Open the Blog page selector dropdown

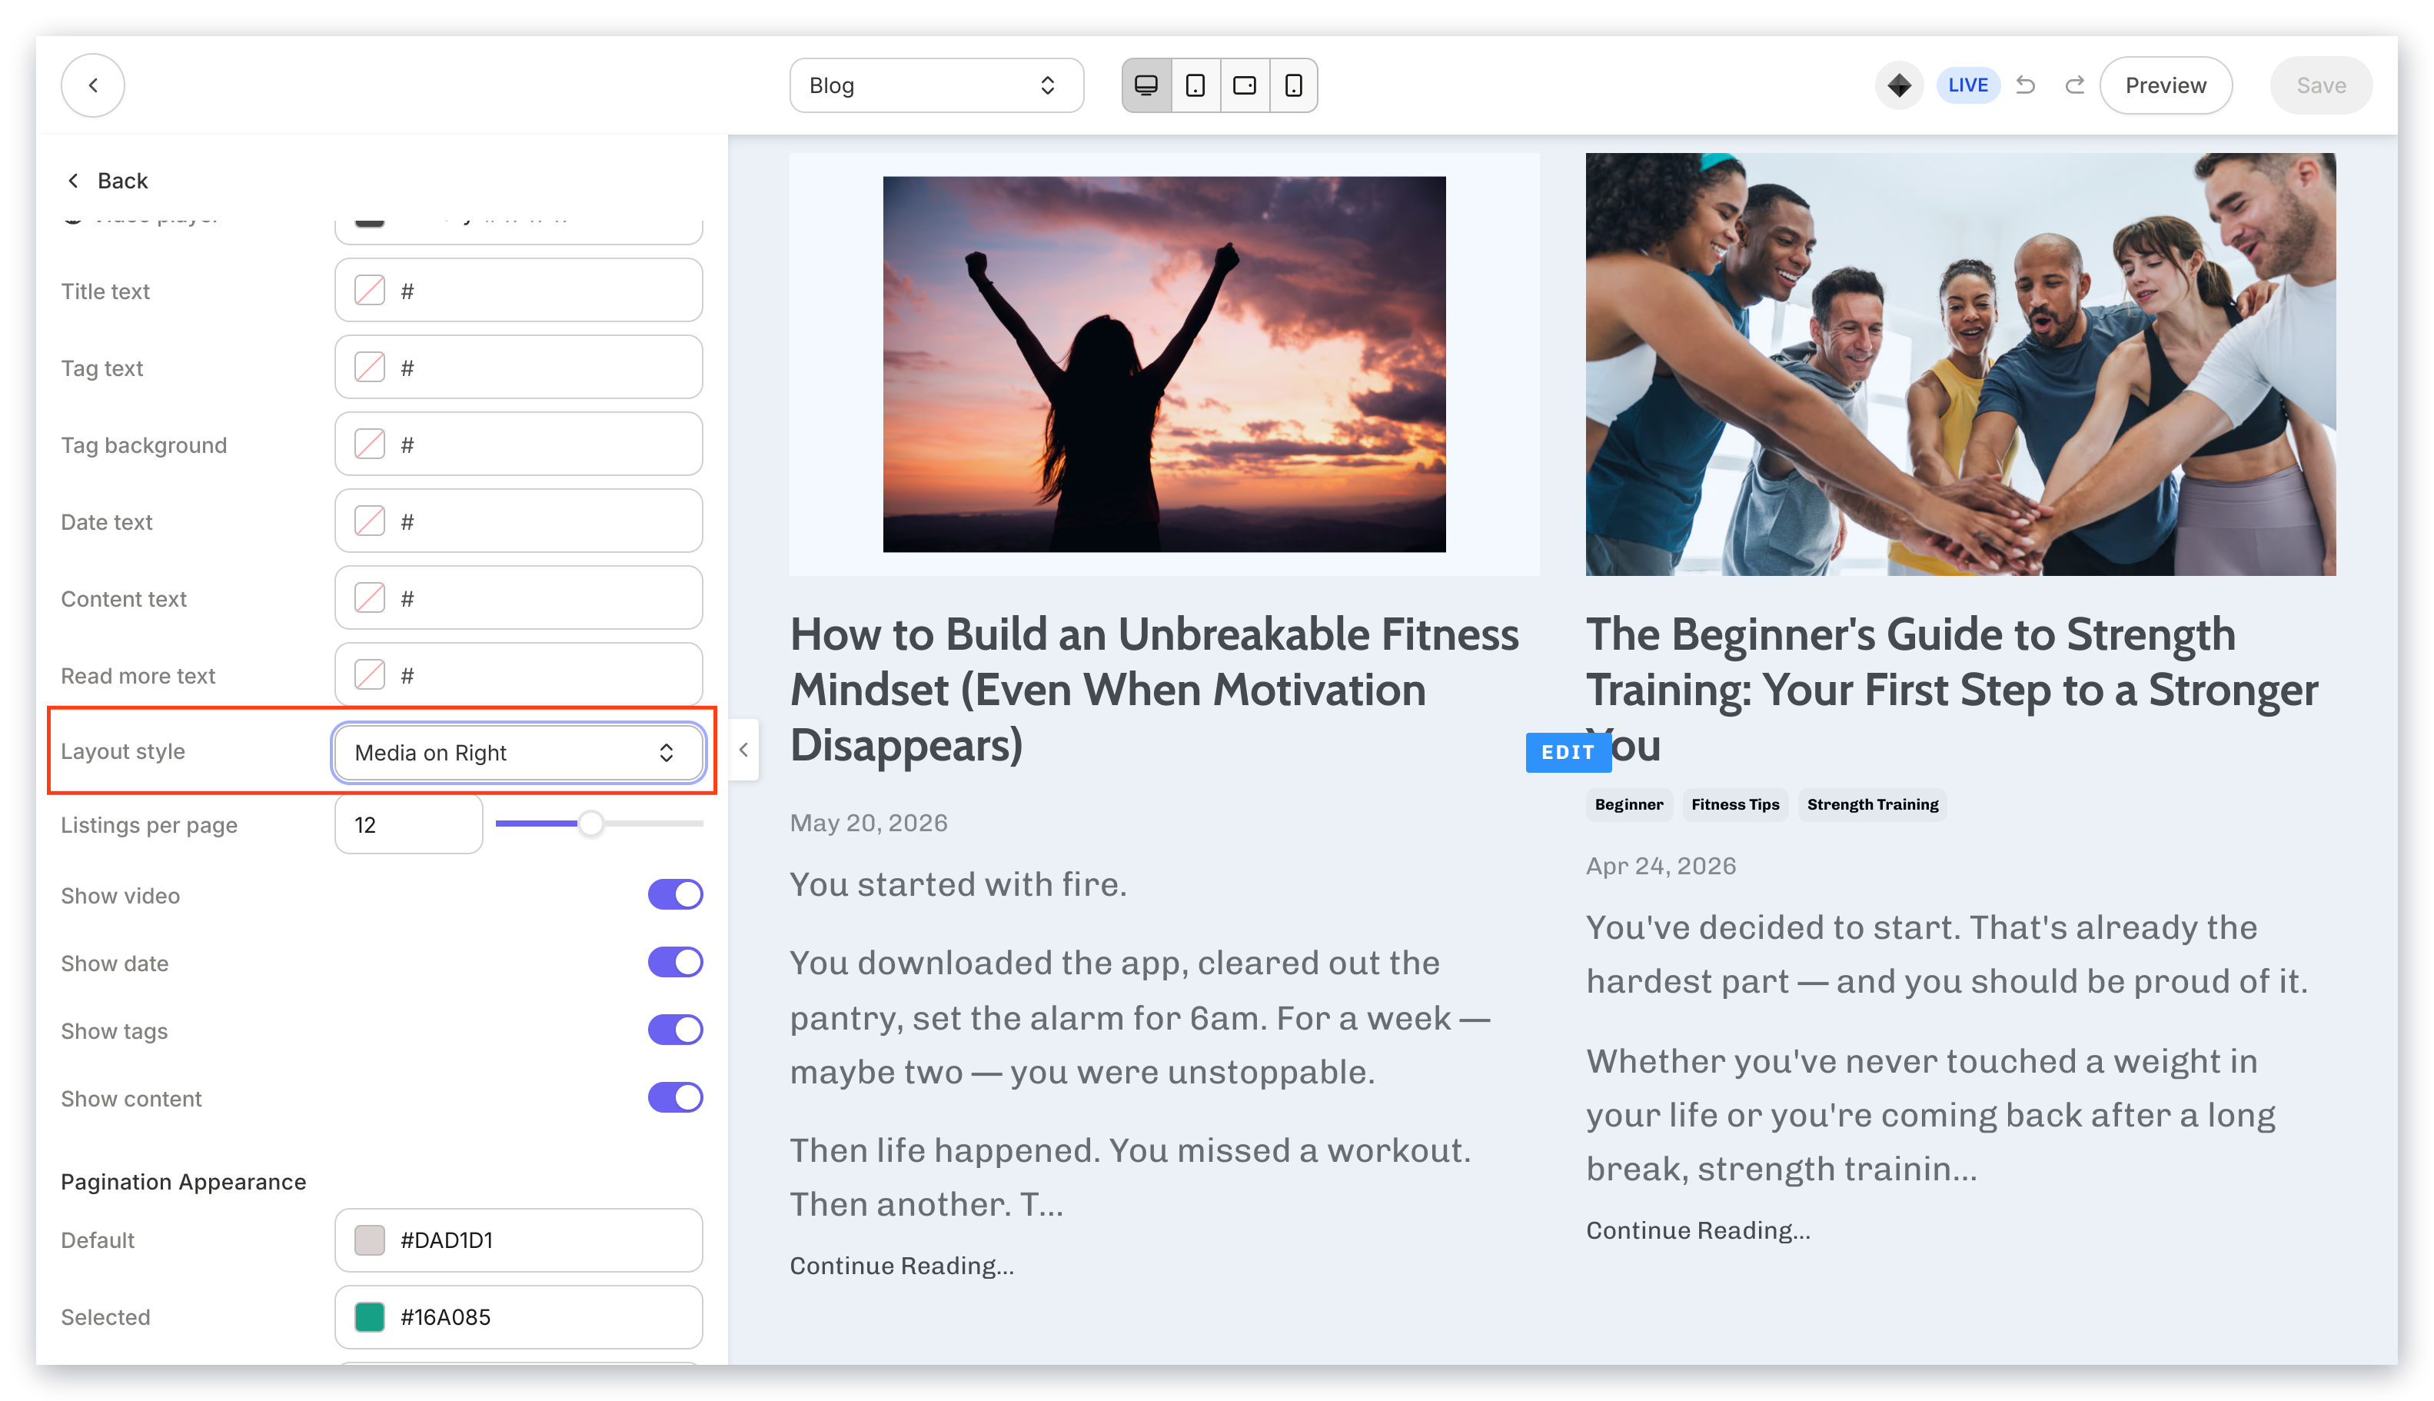pyautogui.click(x=936, y=85)
